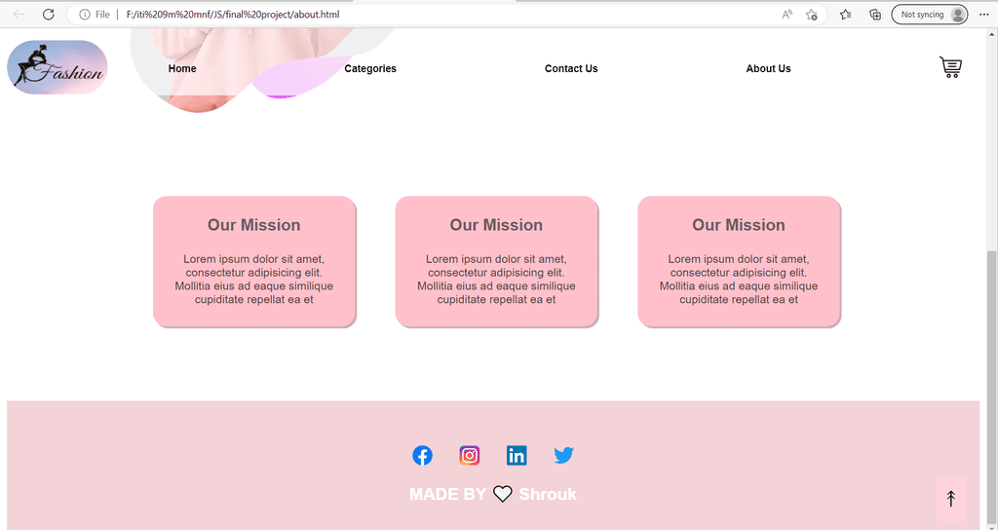This screenshot has width=998, height=530.
Task: Open the Instagram social icon
Action: [x=470, y=456]
